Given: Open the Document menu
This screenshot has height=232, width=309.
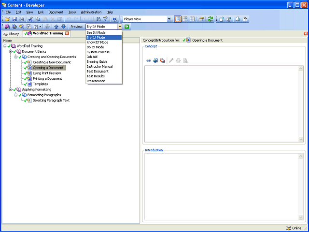Looking at the screenshot, I should (x=56, y=12).
